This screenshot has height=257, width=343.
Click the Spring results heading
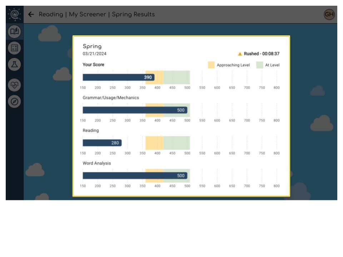pos(92,46)
